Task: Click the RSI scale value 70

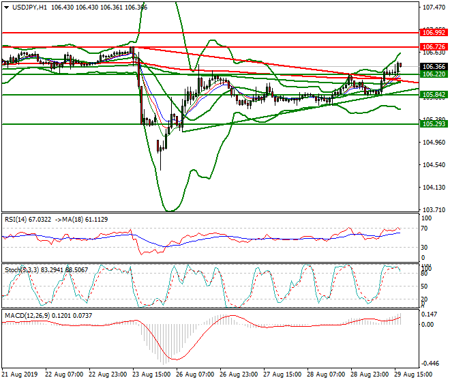Action: click(424, 229)
